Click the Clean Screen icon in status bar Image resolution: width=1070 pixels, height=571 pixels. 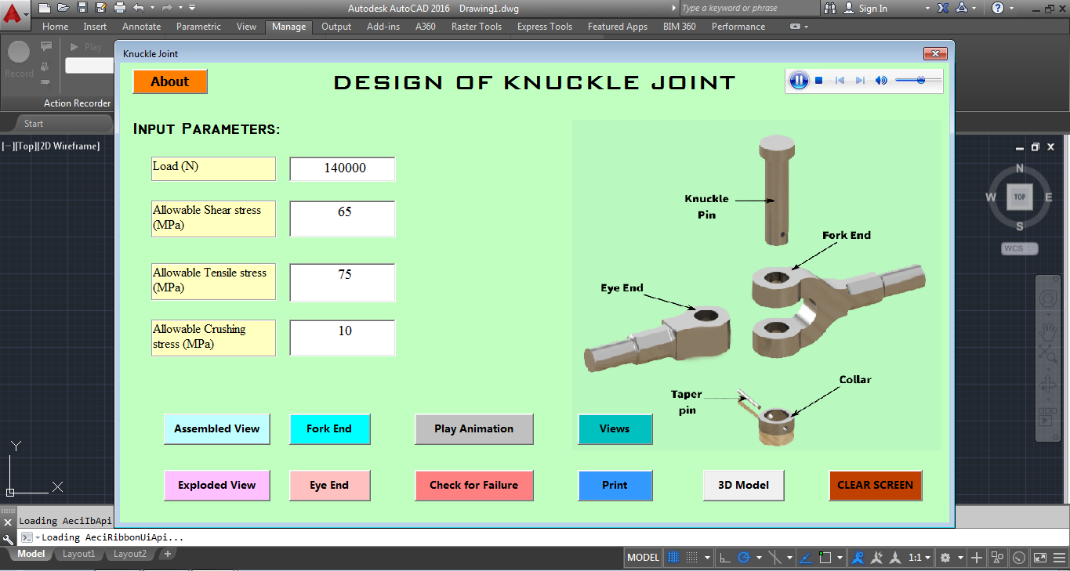click(1039, 558)
